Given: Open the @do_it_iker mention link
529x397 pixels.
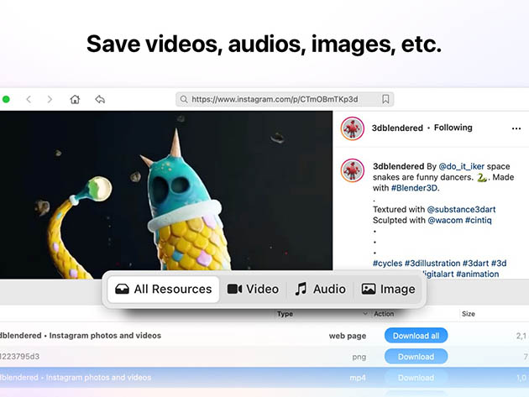Looking at the screenshot, I should 461,166.
